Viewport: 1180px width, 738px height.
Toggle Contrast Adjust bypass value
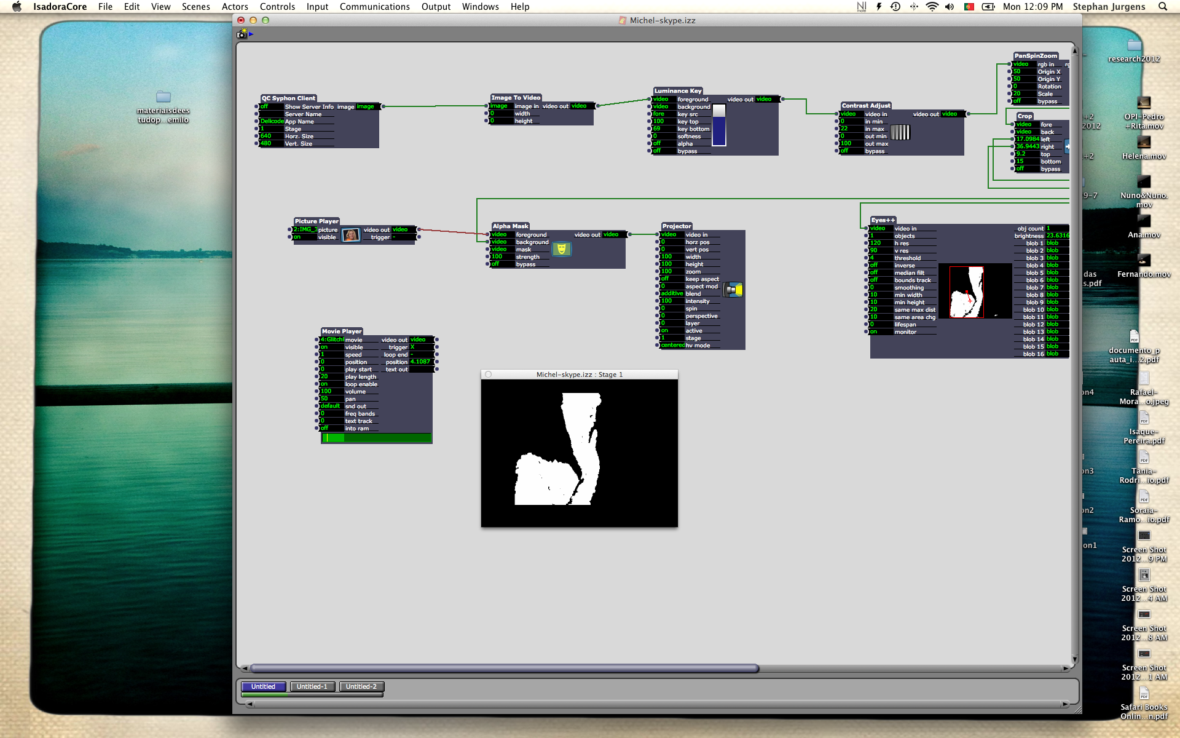[x=851, y=151]
